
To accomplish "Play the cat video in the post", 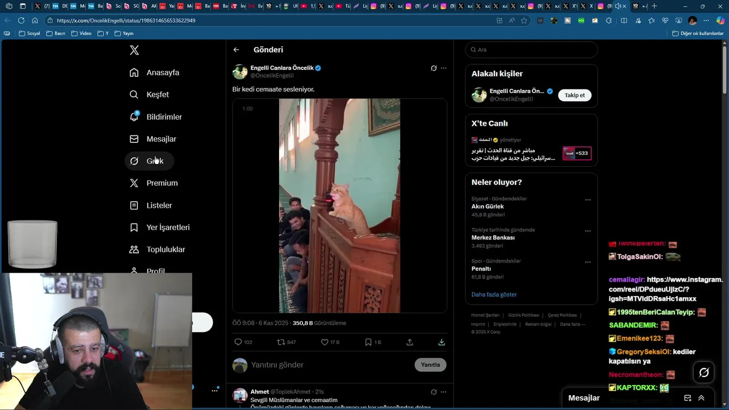I will click(339, 206).
